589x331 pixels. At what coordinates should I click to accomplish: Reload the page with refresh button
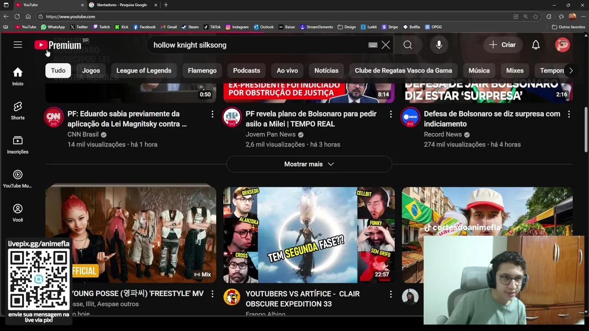[17, 17]
